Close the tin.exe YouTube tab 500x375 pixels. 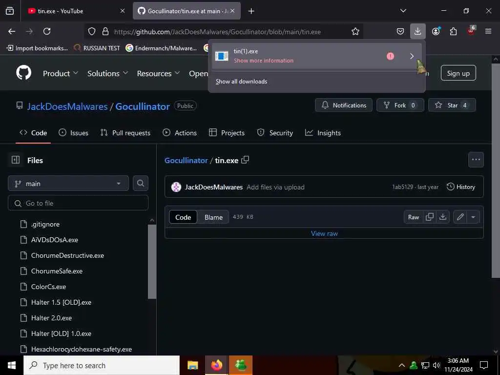pyautogui.click(x=123, y=11)
